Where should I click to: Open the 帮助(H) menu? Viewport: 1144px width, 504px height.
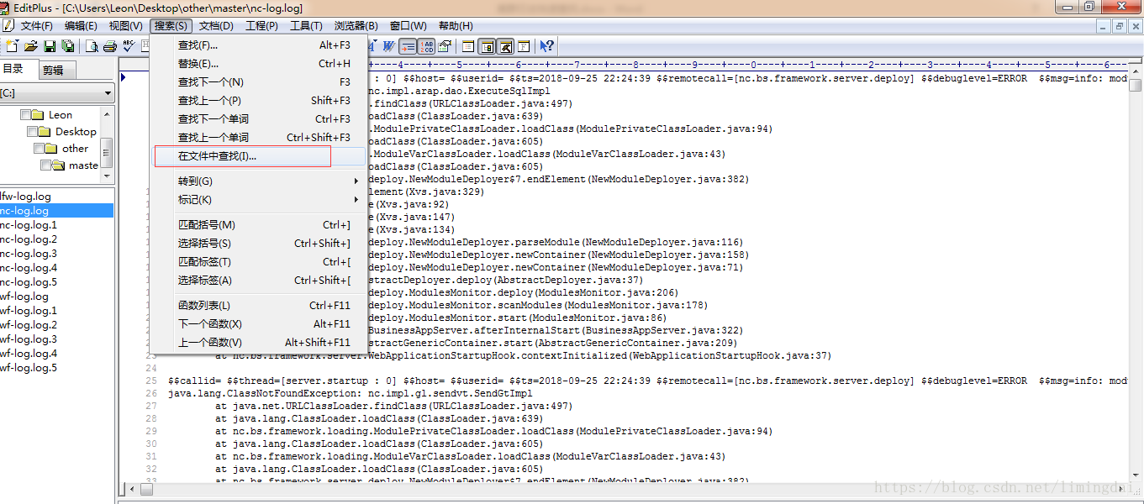coord(456,26)
